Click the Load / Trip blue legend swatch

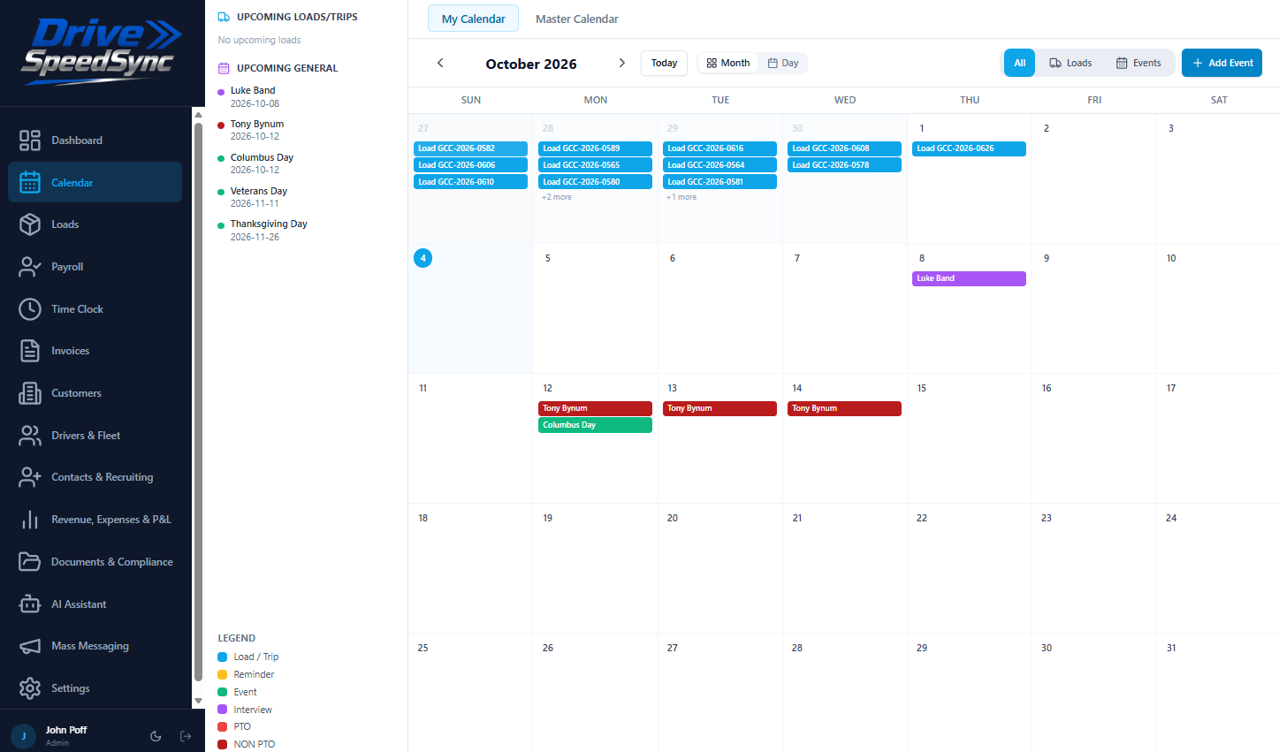[223, 657]
